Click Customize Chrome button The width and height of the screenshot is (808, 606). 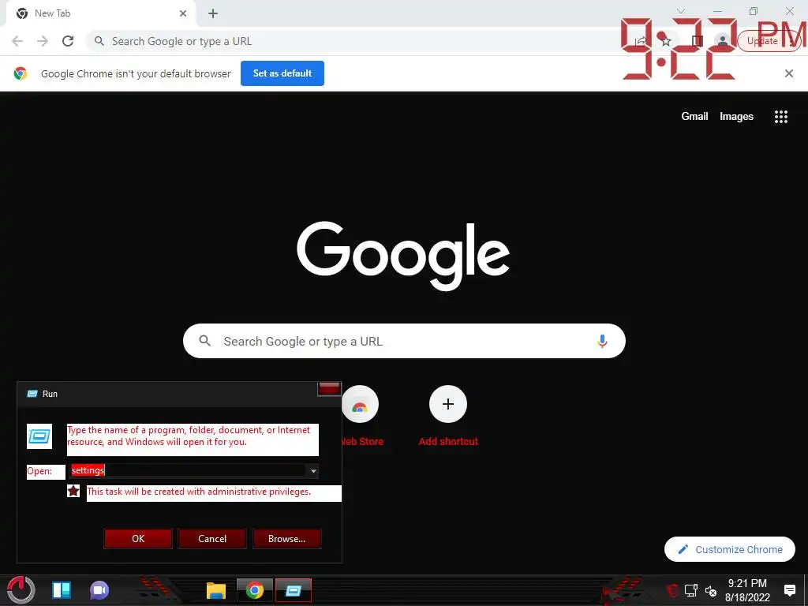730,549
